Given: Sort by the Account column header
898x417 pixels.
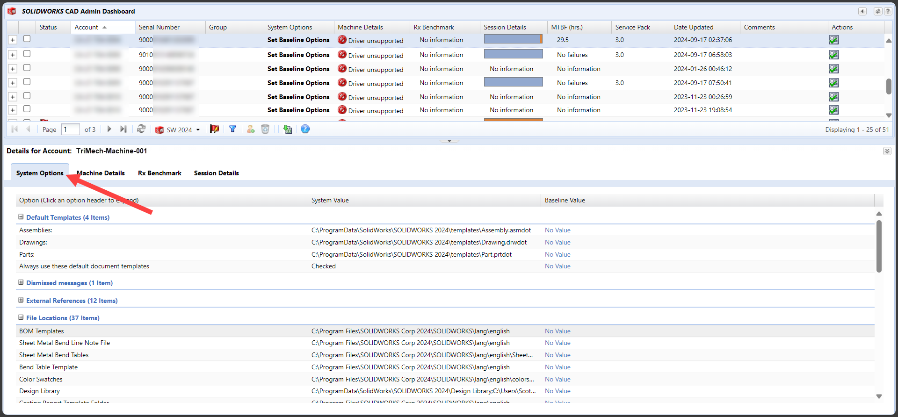Looking at the screenshot, I should [x=103, y=27].
